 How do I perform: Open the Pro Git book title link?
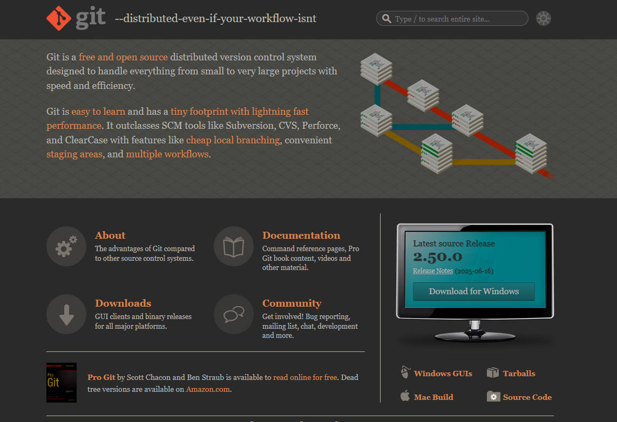tap(101, 377)
